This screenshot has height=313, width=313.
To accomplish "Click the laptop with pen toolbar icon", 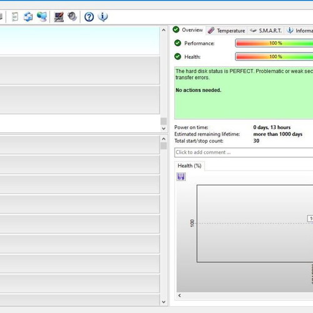I will 59,17.
